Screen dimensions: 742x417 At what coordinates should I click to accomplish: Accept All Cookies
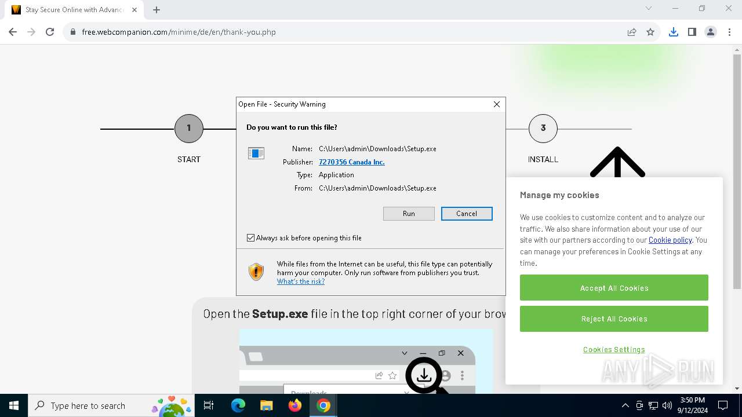point(614,288)
